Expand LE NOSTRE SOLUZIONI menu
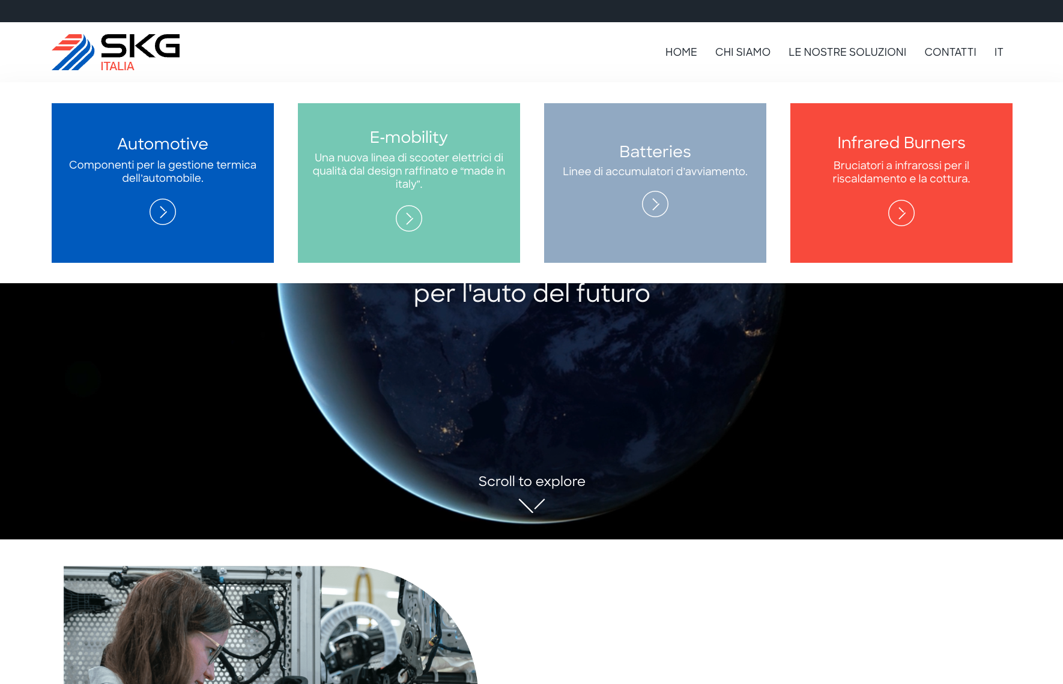The width and height of the screenshot is (1063, 684). click(x=847, y=52)
